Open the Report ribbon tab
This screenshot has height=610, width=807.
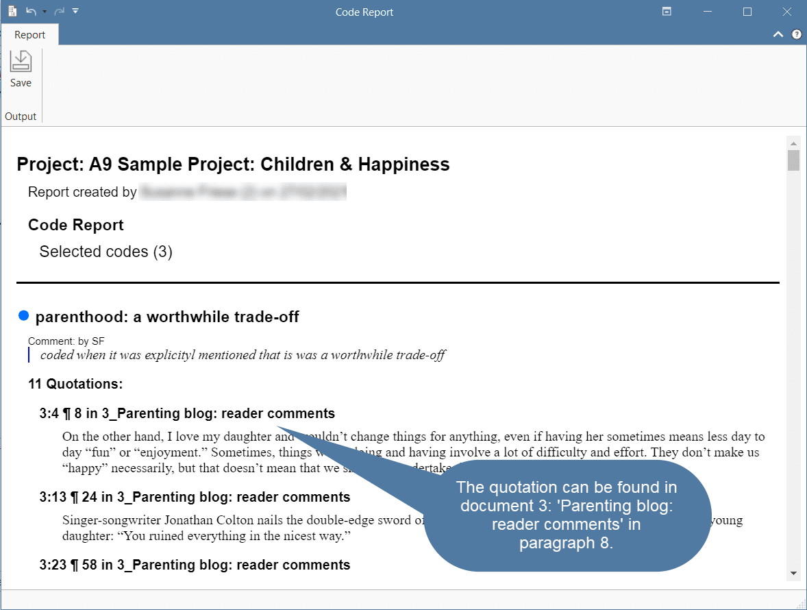tap(30, 34)
